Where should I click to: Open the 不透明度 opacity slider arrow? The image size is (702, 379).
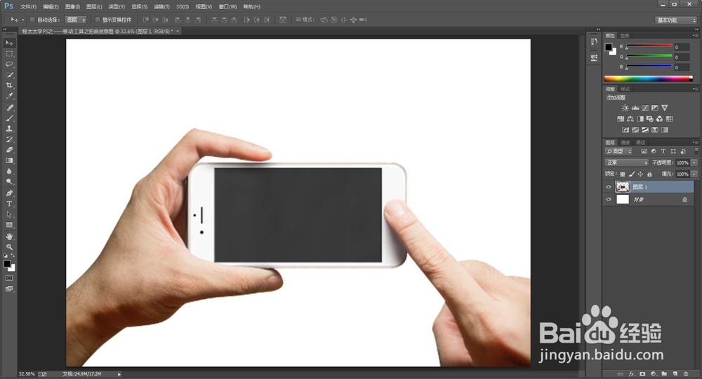[694, 163]
